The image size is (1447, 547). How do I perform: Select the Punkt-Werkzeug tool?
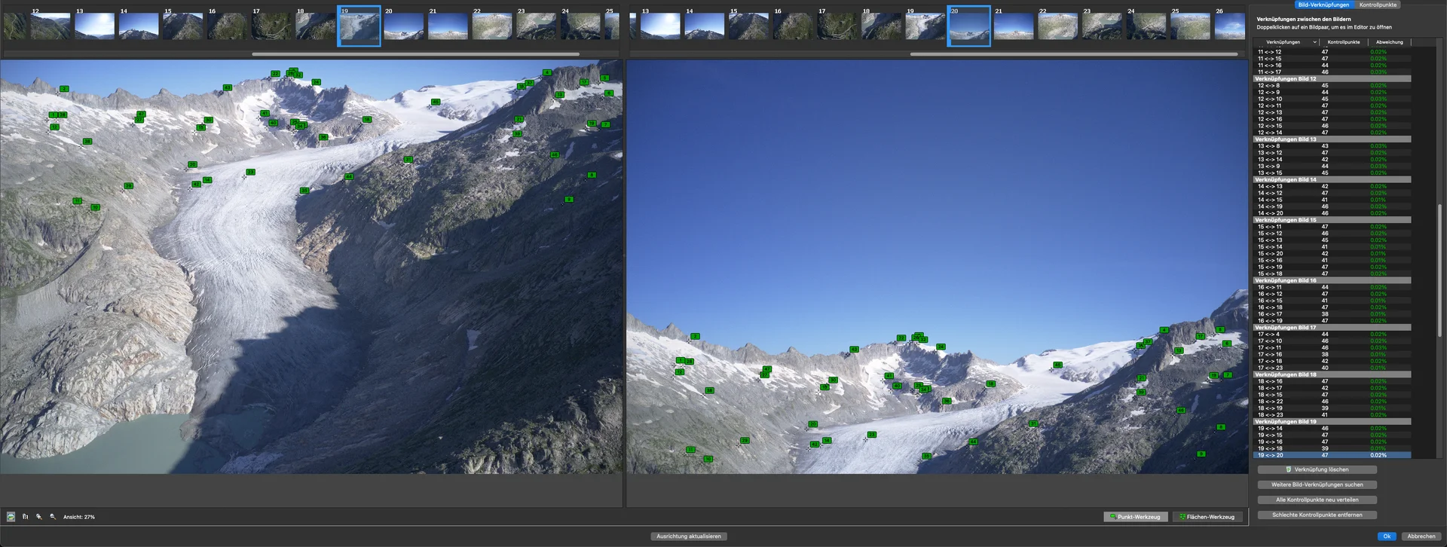(1135, 517)
